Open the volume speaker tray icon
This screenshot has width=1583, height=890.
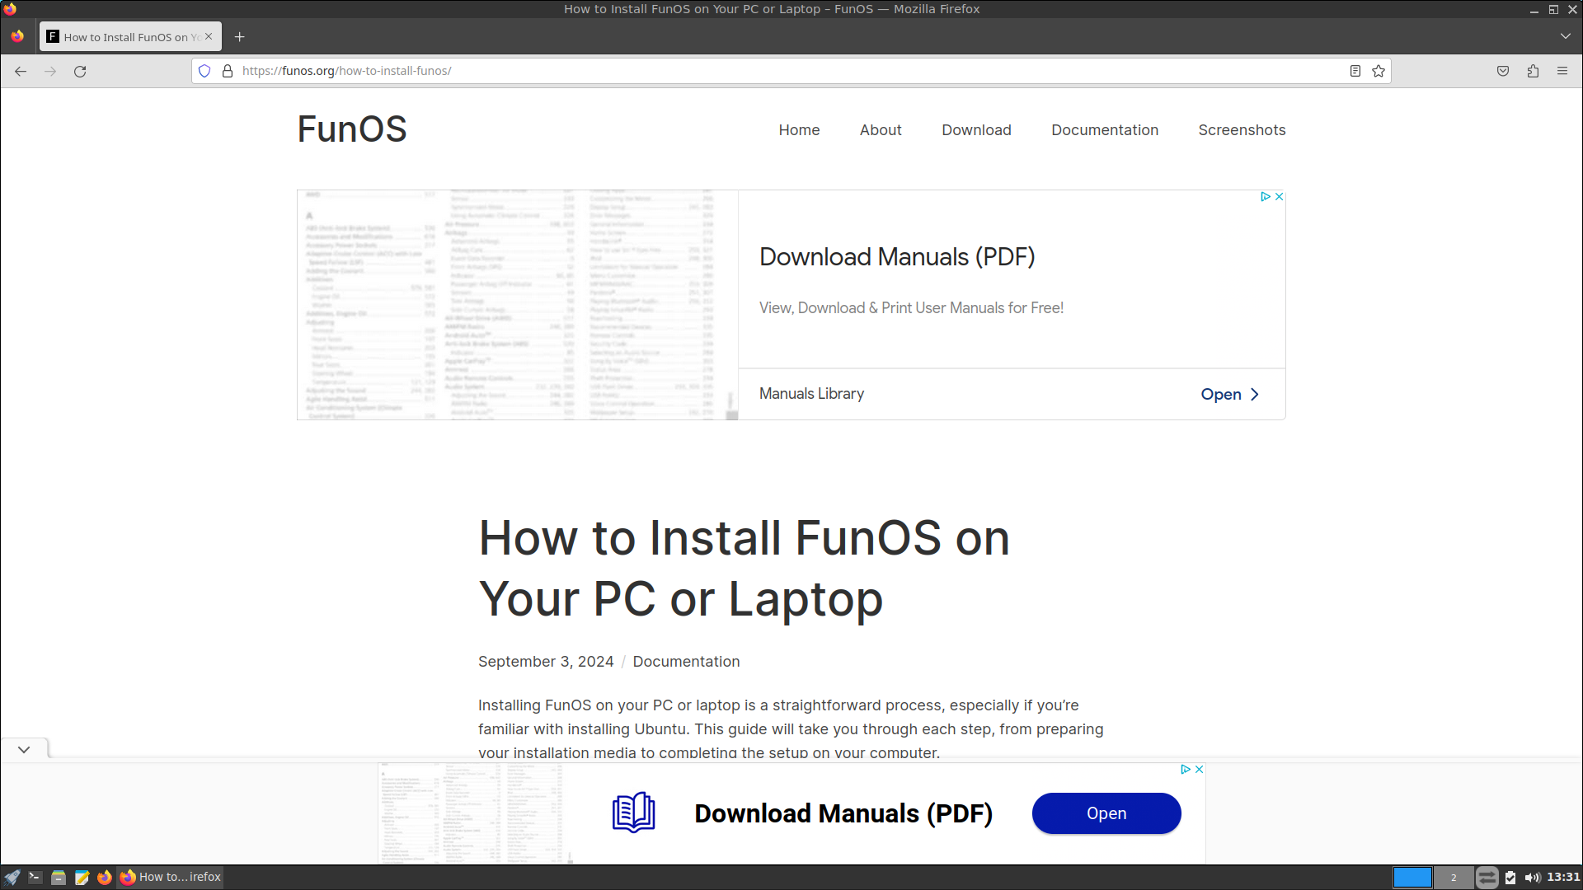pos(1533,878)
